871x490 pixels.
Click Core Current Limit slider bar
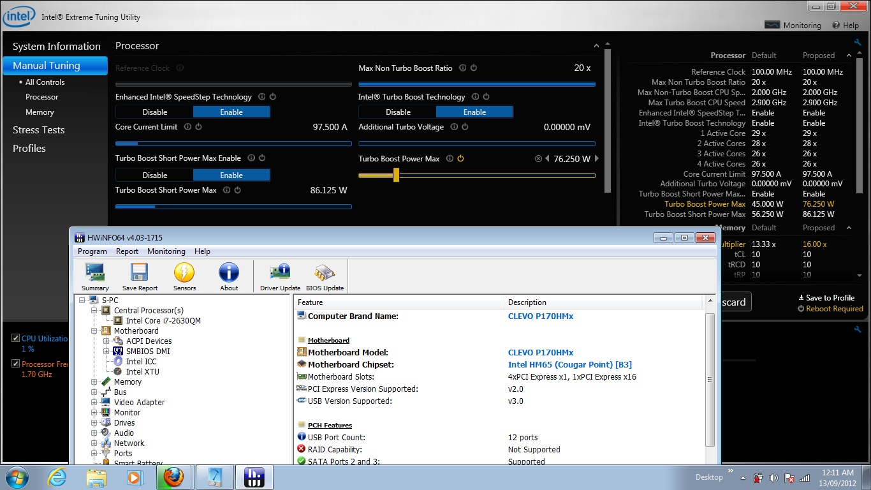click(x=233, y=144)
